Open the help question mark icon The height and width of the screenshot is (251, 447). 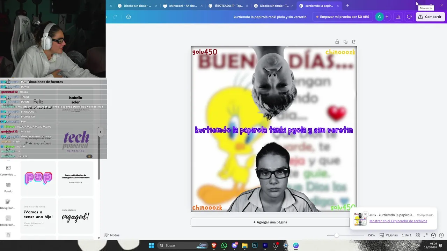coord(441,235)
